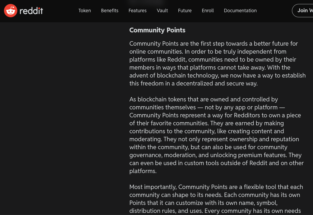Click the text about flexible tool customization
This screenshot has height=215, width=313.
(215, 199)
